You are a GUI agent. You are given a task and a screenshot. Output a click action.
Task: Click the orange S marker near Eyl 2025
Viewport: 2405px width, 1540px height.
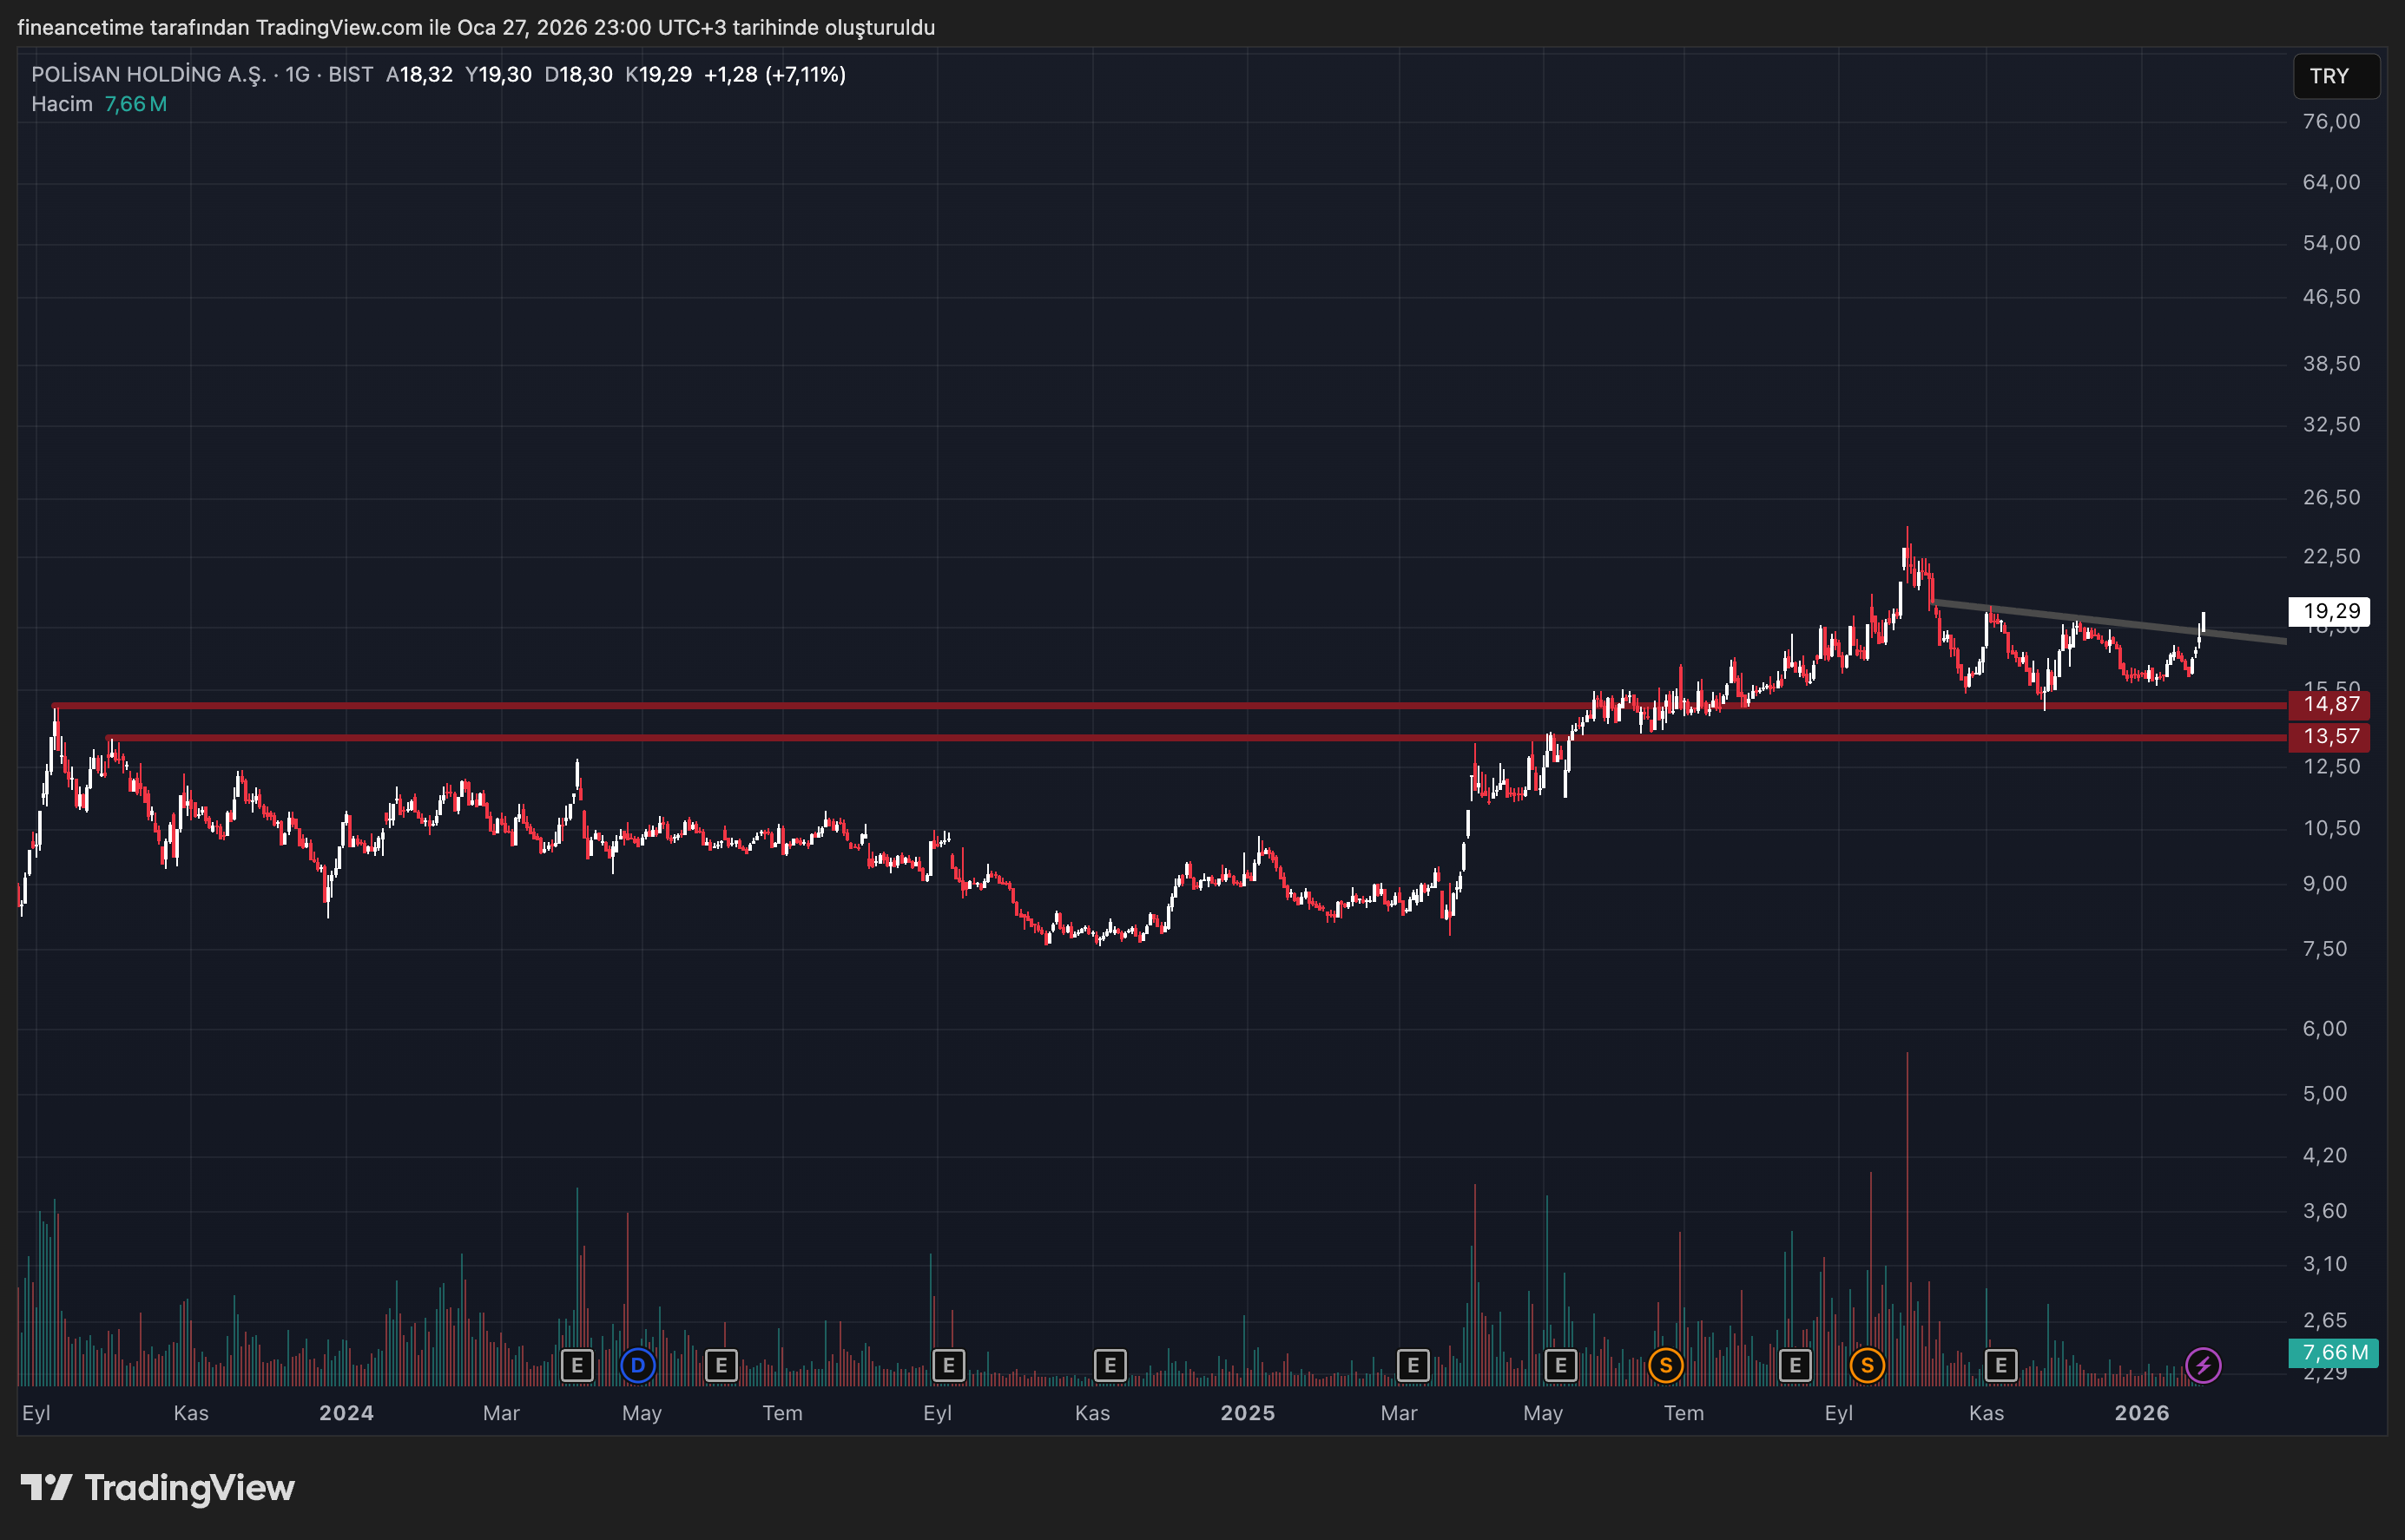point(1868,1365)
